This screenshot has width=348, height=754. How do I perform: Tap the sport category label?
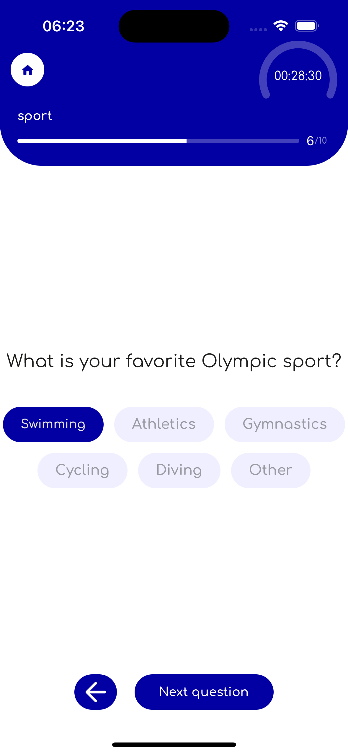35,116
